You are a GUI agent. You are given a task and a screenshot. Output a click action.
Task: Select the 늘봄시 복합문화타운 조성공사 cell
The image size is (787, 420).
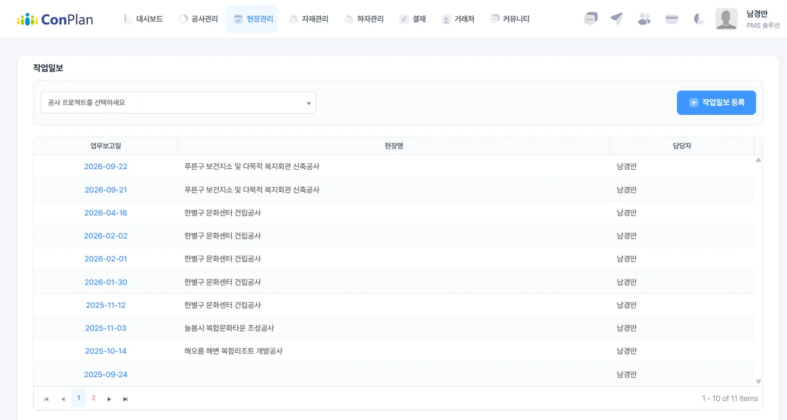394,328
